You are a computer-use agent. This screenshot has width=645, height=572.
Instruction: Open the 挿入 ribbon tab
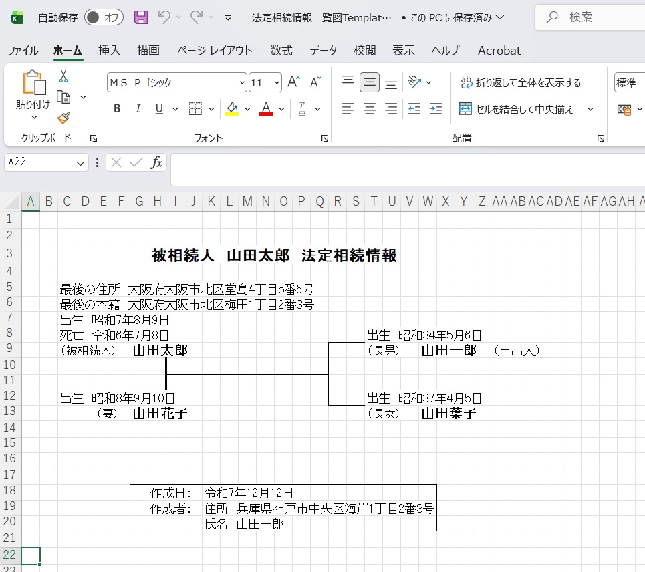(109, 51)
